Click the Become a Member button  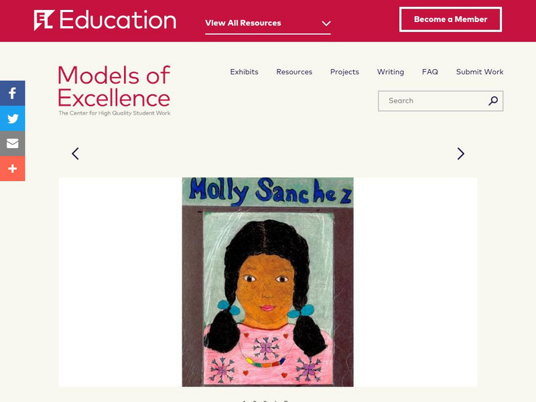tap(450, 19)
